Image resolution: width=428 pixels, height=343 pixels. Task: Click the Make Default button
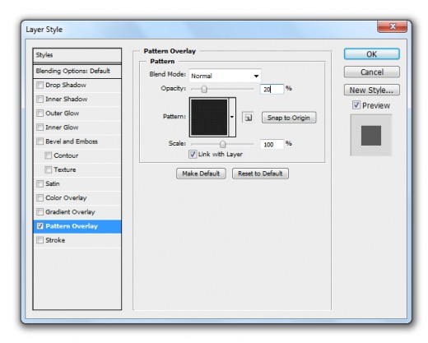coord(201,174)
